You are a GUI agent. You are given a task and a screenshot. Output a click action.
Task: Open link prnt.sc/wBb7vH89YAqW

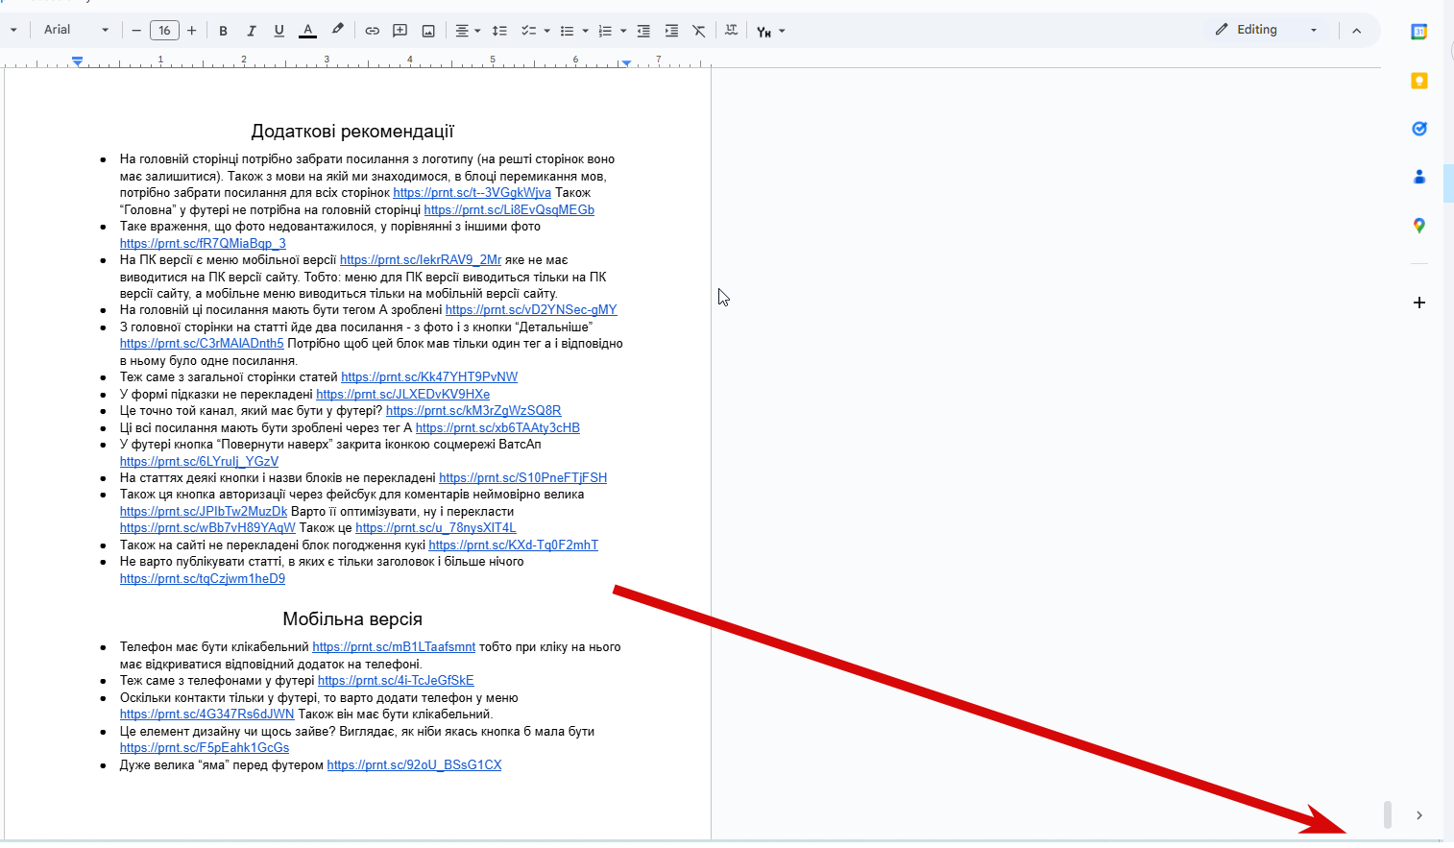coord(207,528)
